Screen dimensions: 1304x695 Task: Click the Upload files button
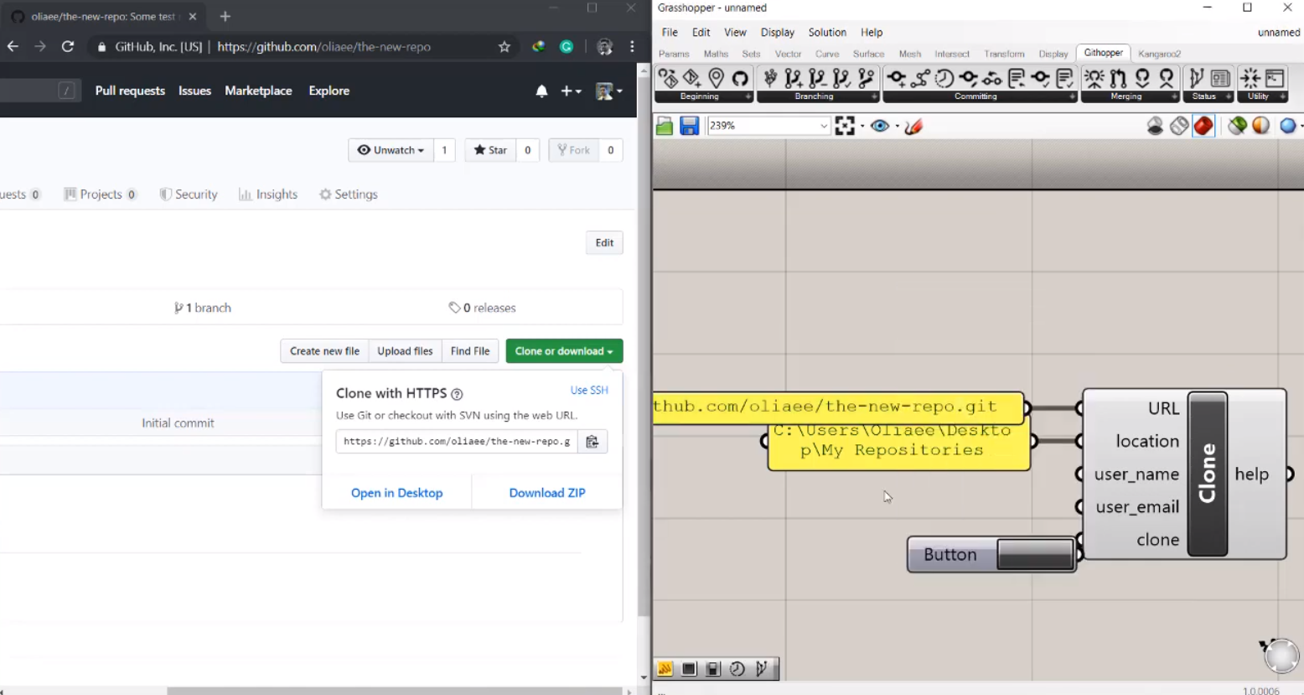405,351
